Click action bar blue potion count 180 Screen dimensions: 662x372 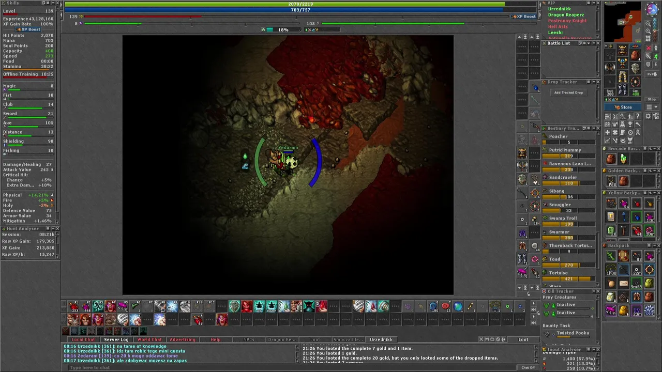click(x=434, y=306)
